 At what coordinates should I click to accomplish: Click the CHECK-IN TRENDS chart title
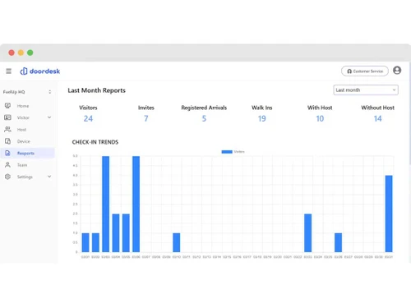[95, 142]
